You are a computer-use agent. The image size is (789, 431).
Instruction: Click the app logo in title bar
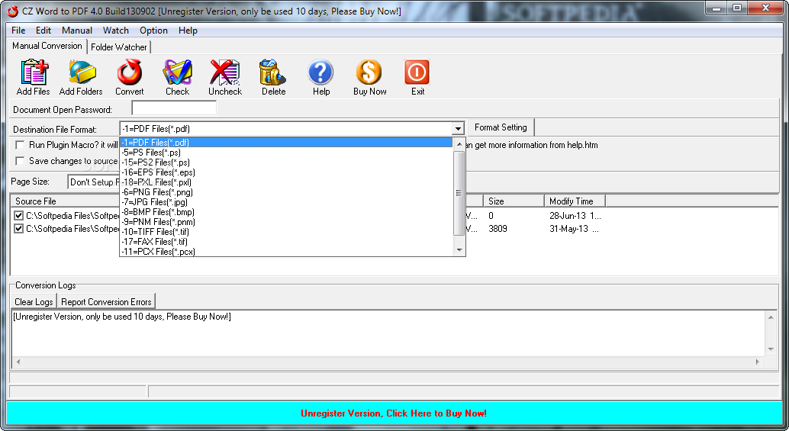[x=12, y=11]
